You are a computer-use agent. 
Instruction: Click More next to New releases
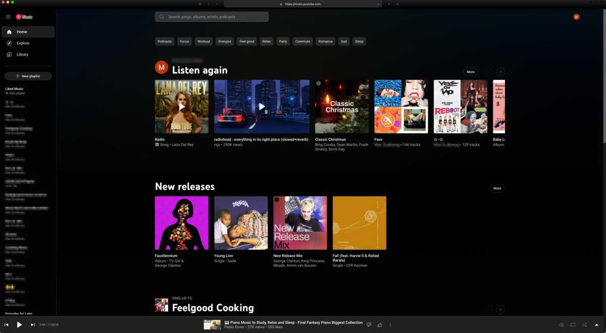[497, 188]
